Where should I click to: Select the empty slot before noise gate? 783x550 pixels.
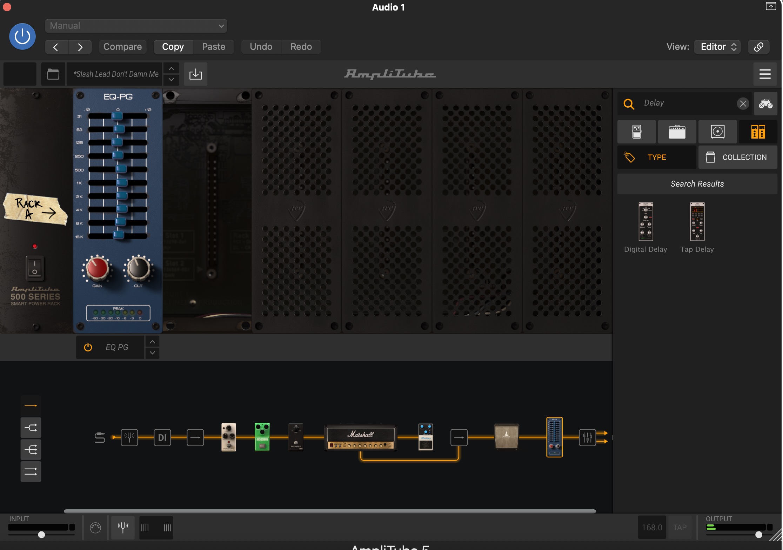point(195,437)
